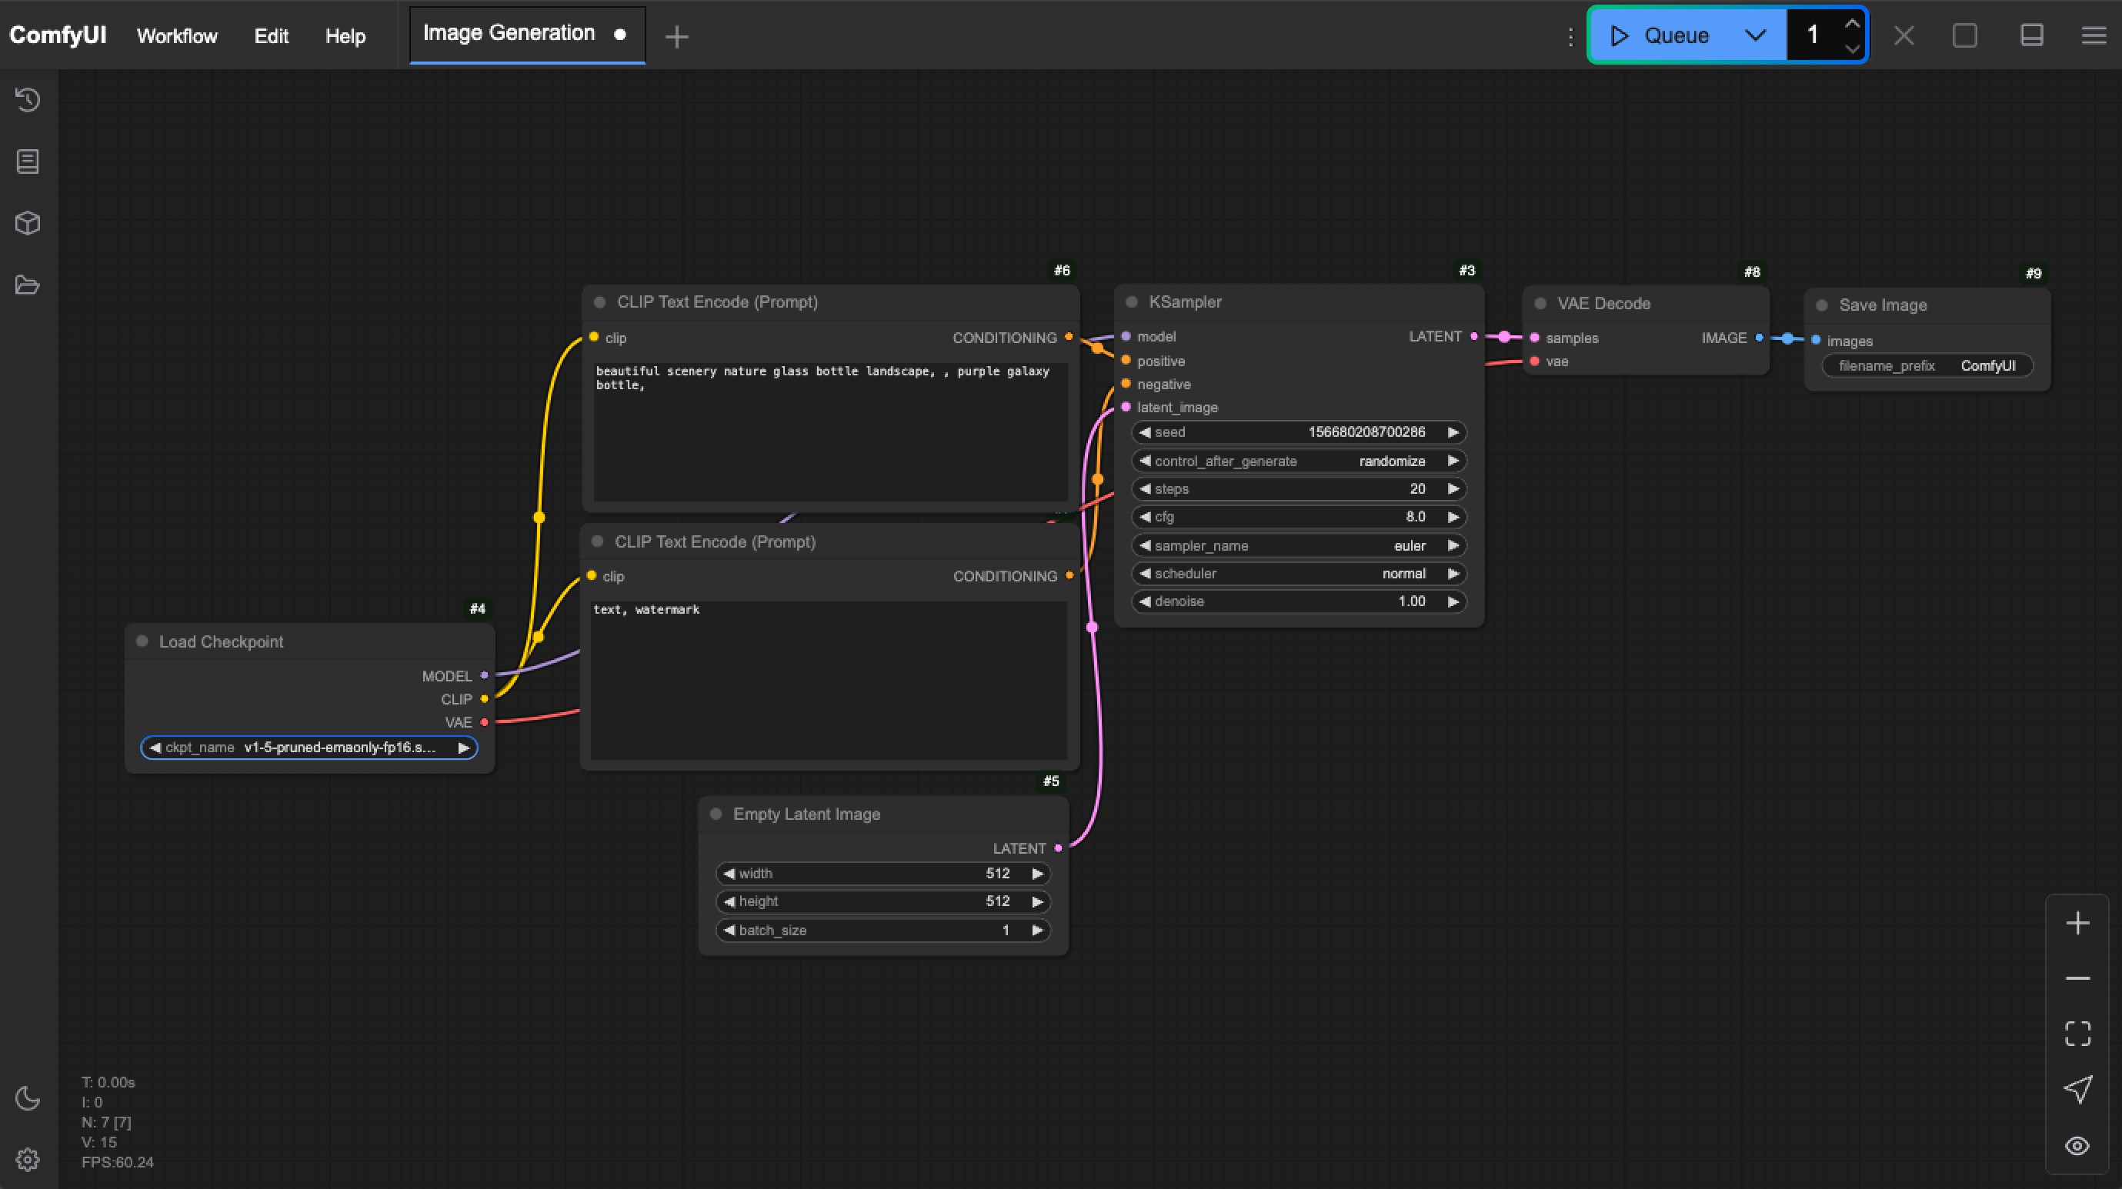Open the workflows folder sidebar icon
This screenshot has height=1189, width=2122.
(27, 285)
